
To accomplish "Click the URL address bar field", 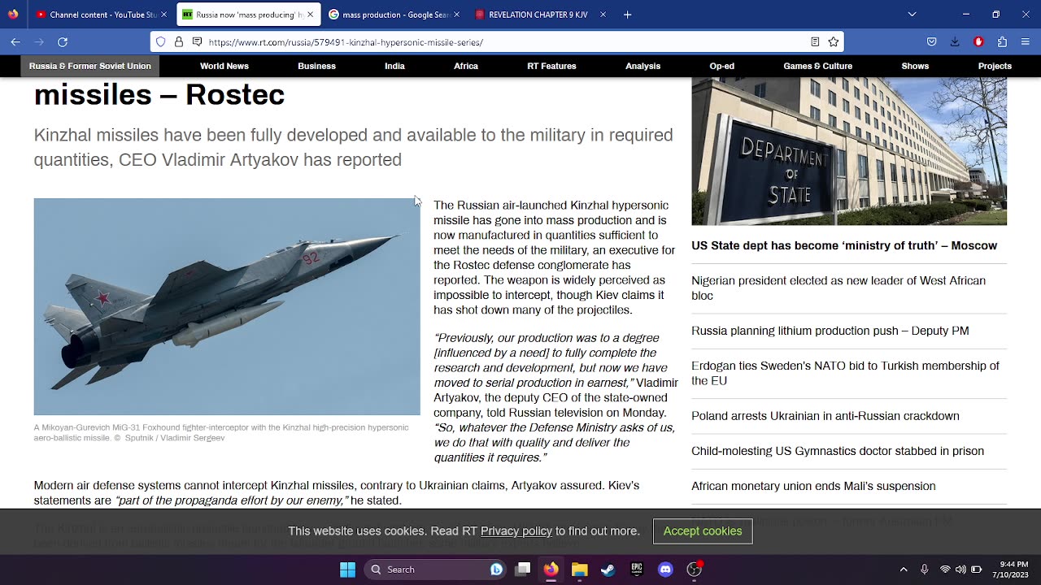I will pos(496,41).
